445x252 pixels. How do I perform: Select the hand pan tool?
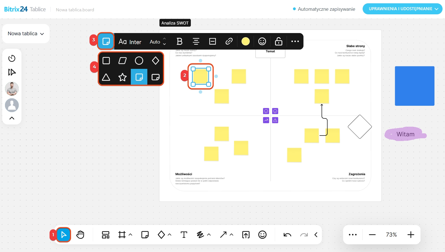pyautogui.click(x=80, y=235)
